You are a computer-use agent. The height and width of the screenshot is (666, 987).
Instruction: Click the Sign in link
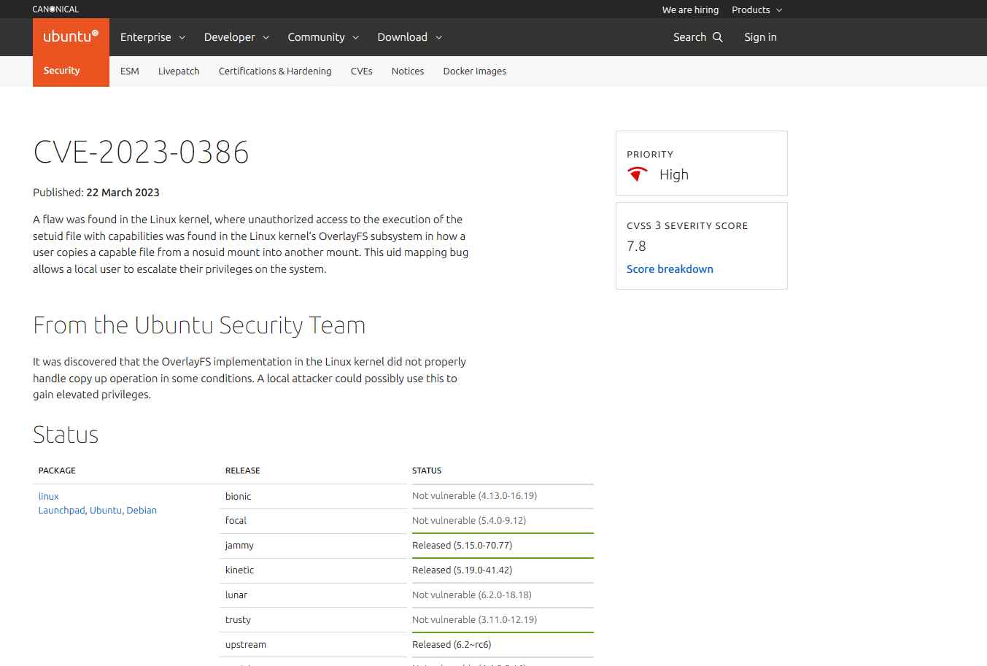760,37
